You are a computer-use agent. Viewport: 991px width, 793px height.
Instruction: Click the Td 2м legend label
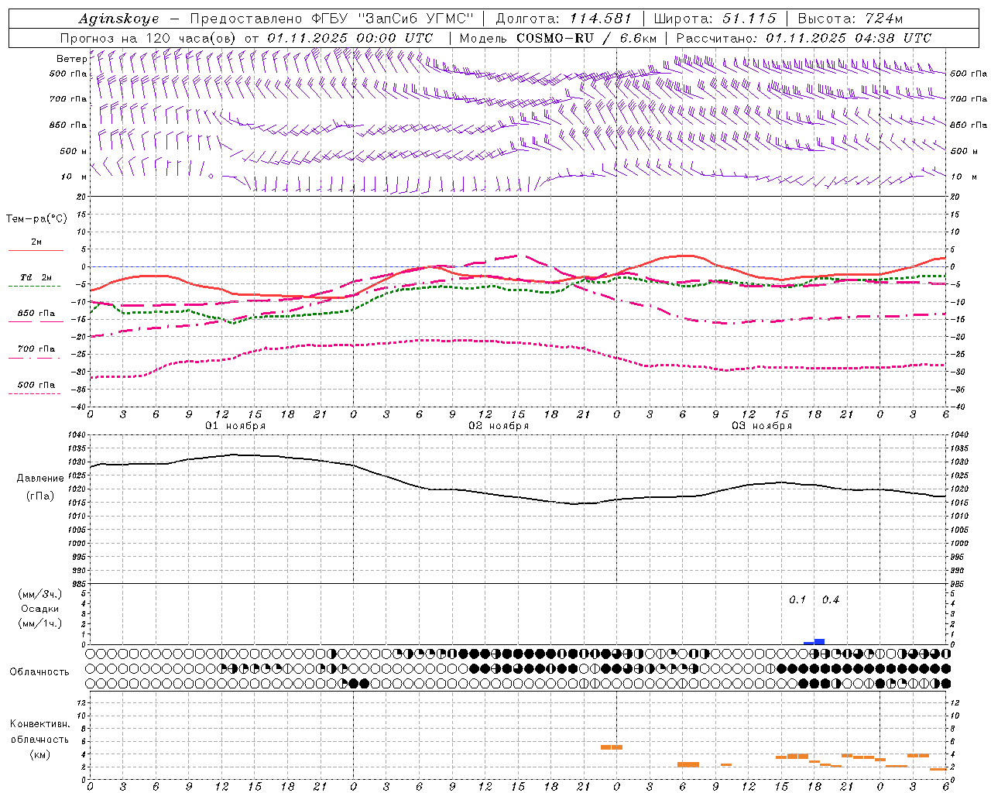coord(36,277)
